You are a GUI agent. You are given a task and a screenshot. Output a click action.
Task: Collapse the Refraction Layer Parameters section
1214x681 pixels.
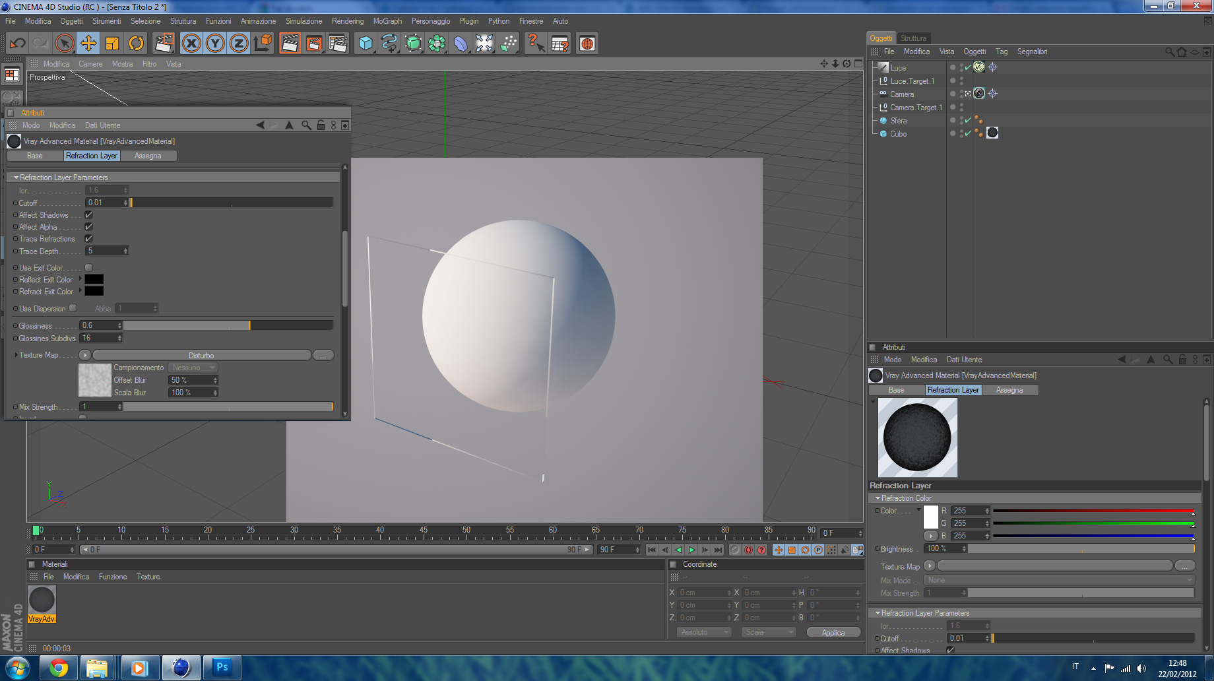[16, 178]
